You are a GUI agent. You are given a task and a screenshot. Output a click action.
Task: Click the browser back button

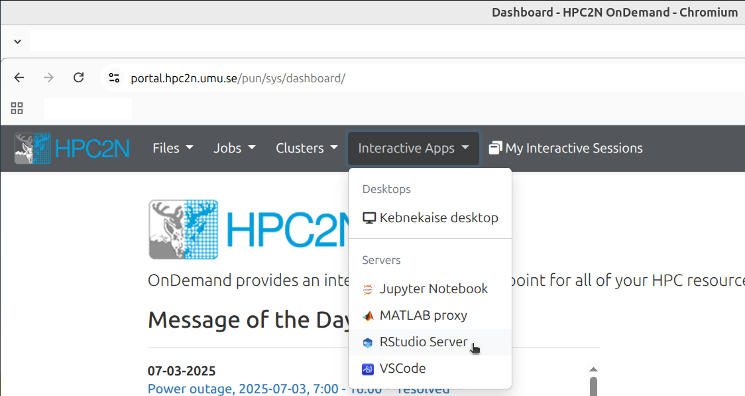[x=19, y=77]
